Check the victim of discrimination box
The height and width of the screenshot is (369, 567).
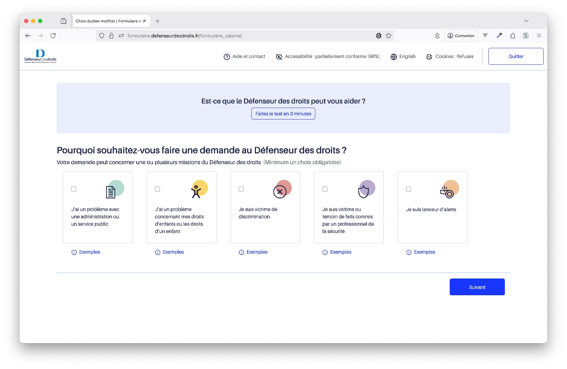241,189
